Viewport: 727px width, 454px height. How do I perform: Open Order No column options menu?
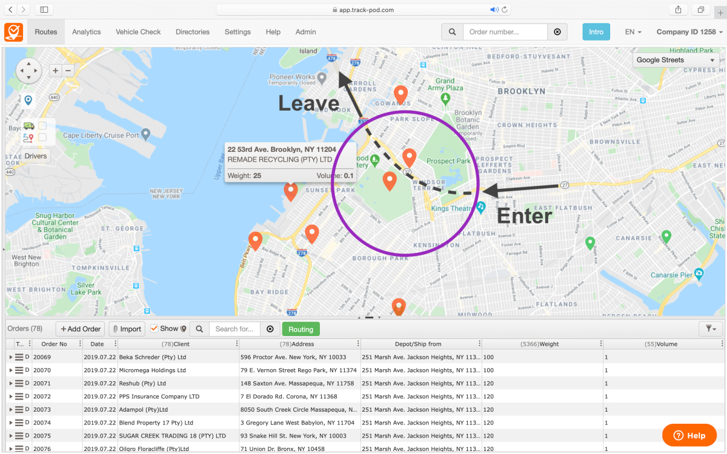pyautogui.click(x=81, y=344)
